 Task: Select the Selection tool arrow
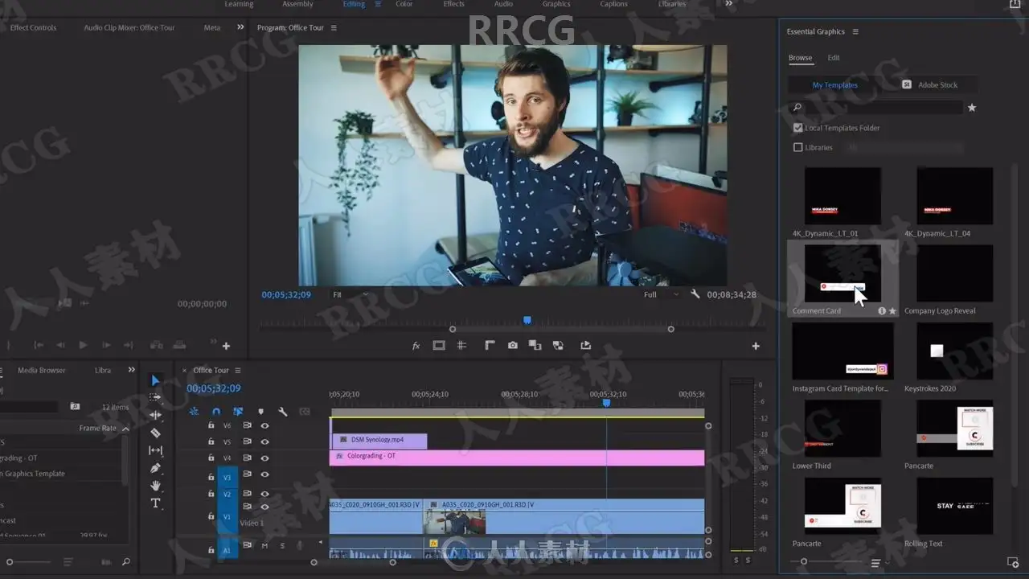[155, 380]
